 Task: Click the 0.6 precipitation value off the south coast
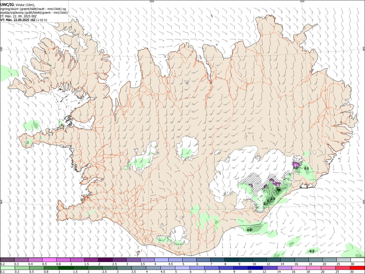[x=249, y=230]
